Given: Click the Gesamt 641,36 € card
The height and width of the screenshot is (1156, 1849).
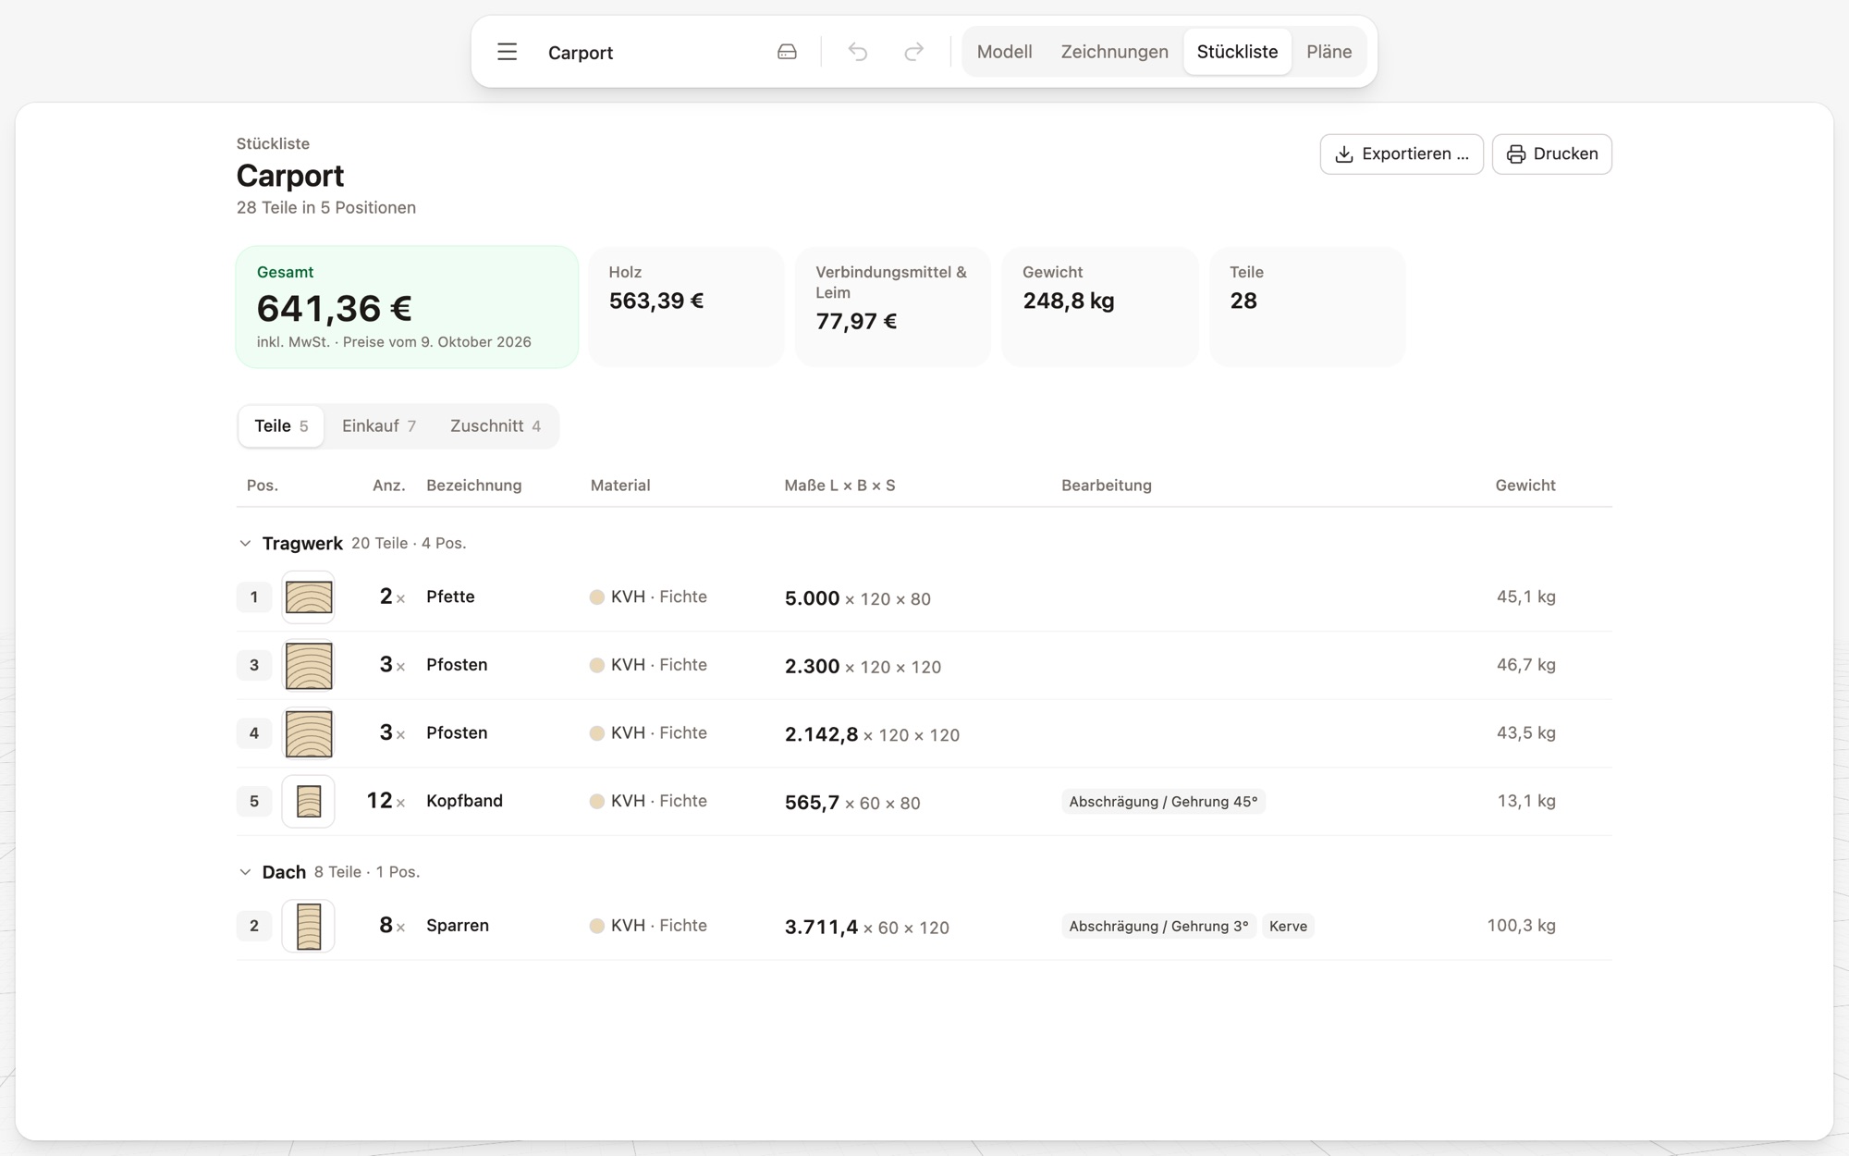Looking at the screenshot, I should click(408, 307).
